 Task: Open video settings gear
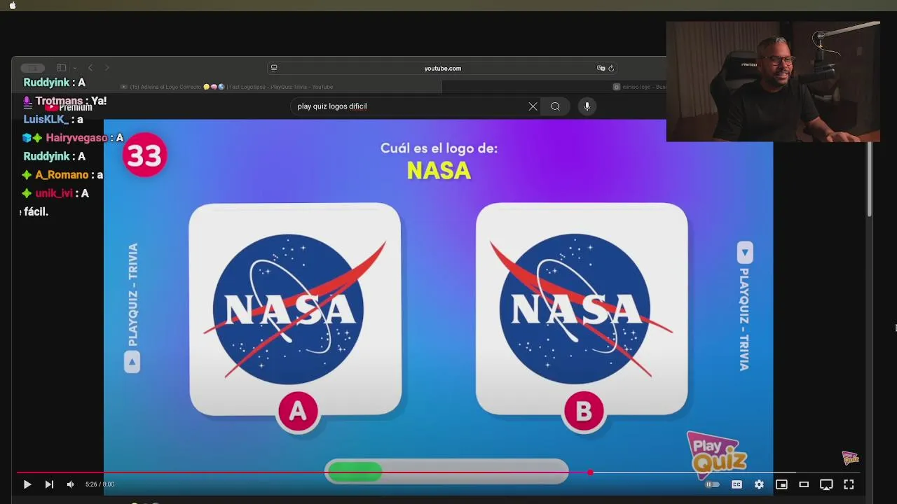[759, 484]
